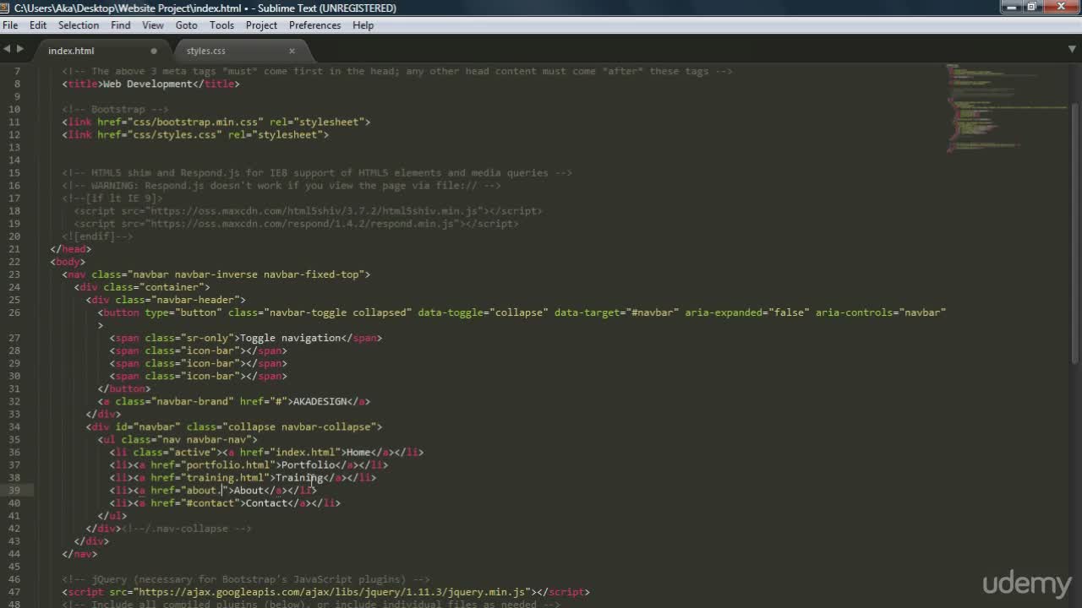Click the unsaved dot on index.html tab
Screen dimensions: 1082x608
pyautogui.click(x=153, y=51)
